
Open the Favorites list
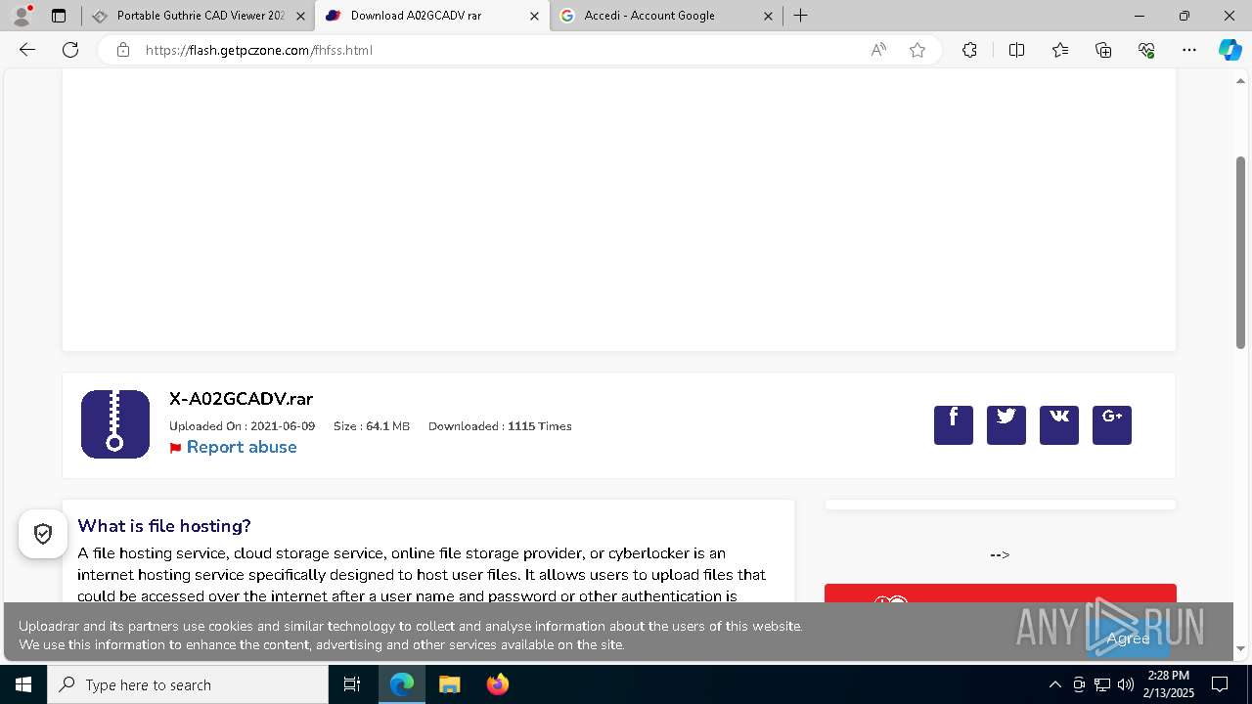pyautogui.click(x=1060, y=50)
